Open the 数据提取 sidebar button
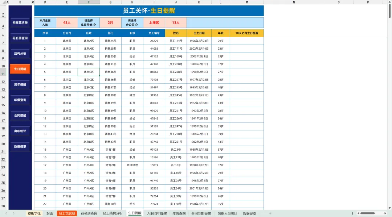Image resolution: width=392 pixels, height=217 pixels. 20,146
